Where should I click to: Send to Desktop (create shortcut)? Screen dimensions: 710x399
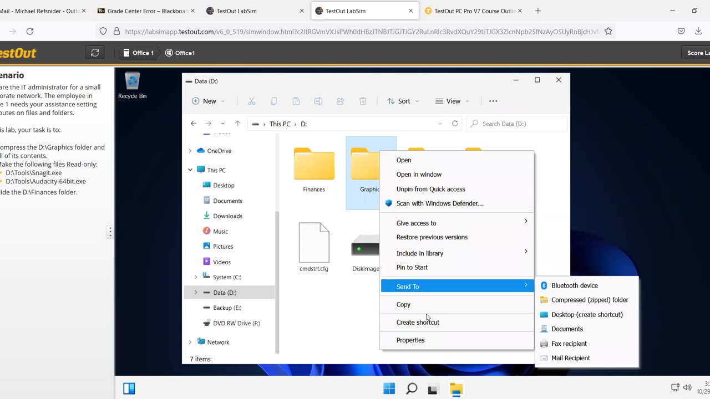coord(587,314)
